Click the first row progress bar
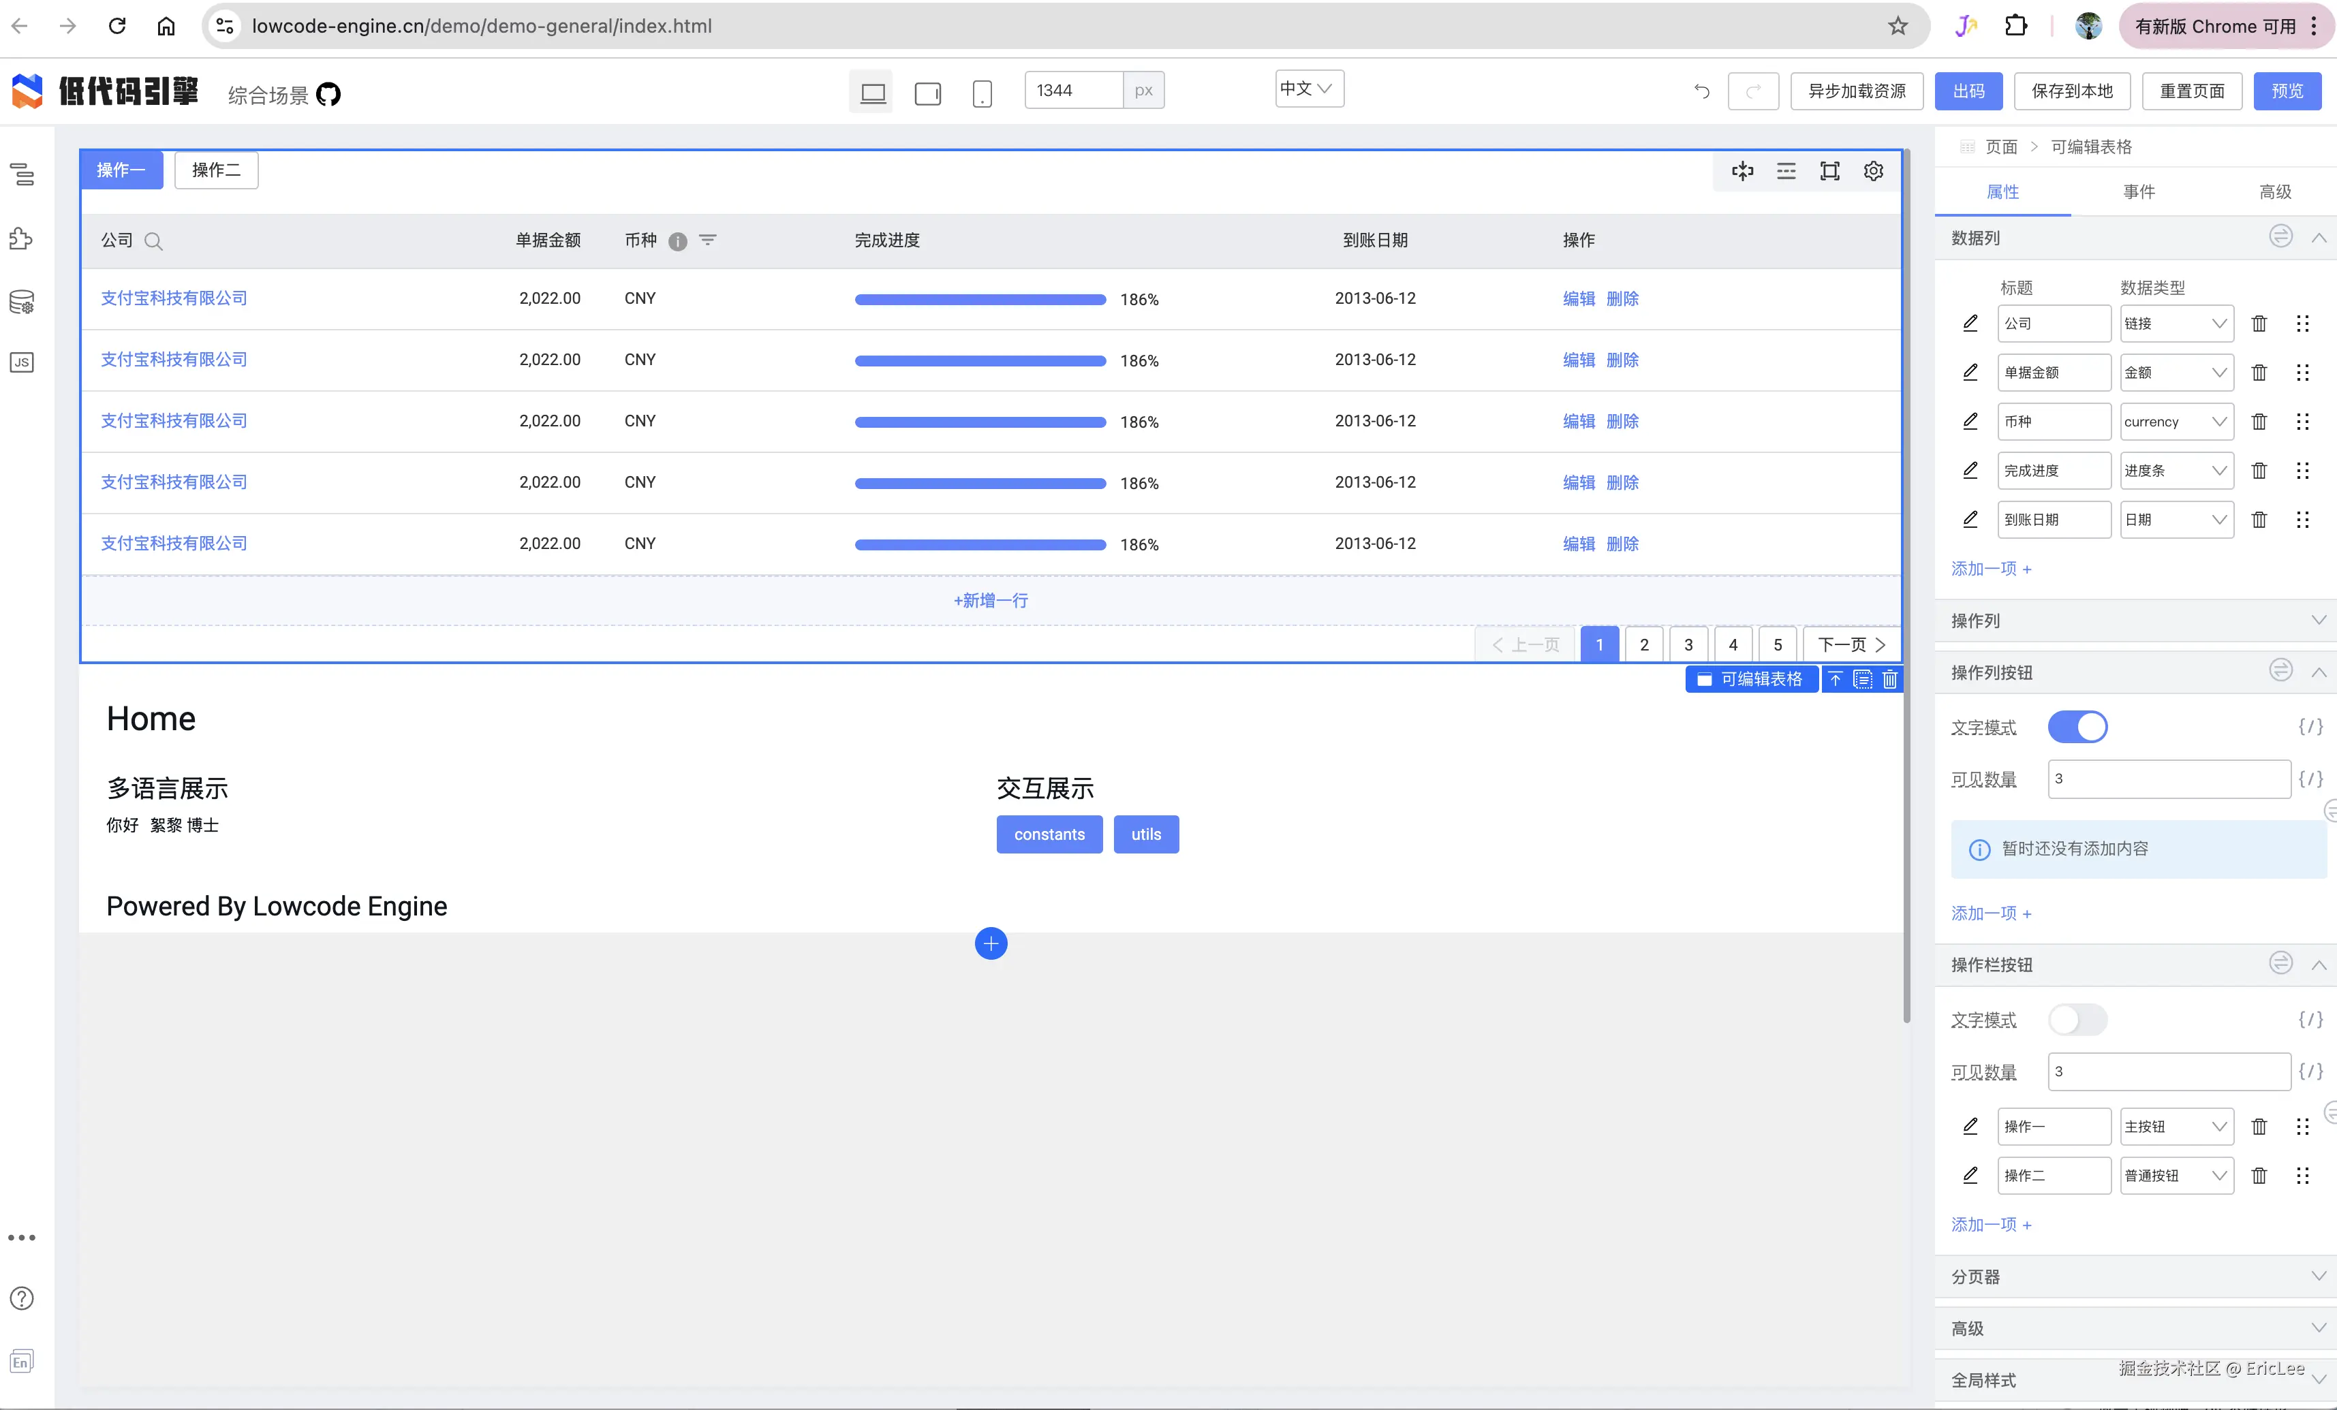 (980, 300)
